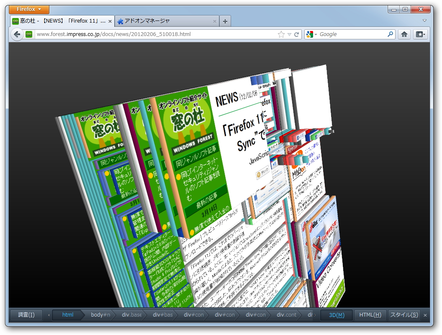Open the Firefox application menu button
This screenshot has height=335, width=442.
click(29, 9)
